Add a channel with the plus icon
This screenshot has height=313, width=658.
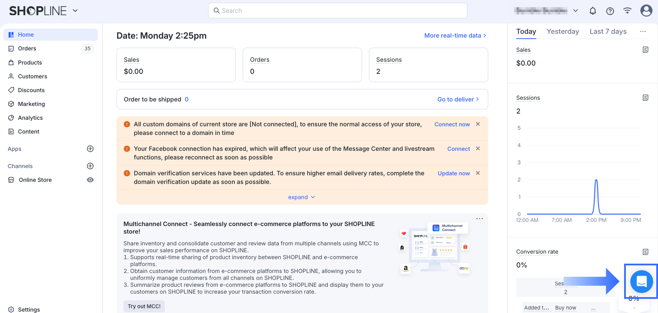pos(90,166)
